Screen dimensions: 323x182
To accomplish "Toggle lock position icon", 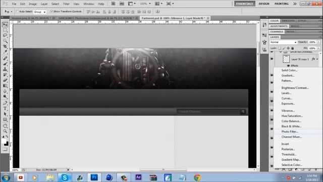I will tap(288, 48).
